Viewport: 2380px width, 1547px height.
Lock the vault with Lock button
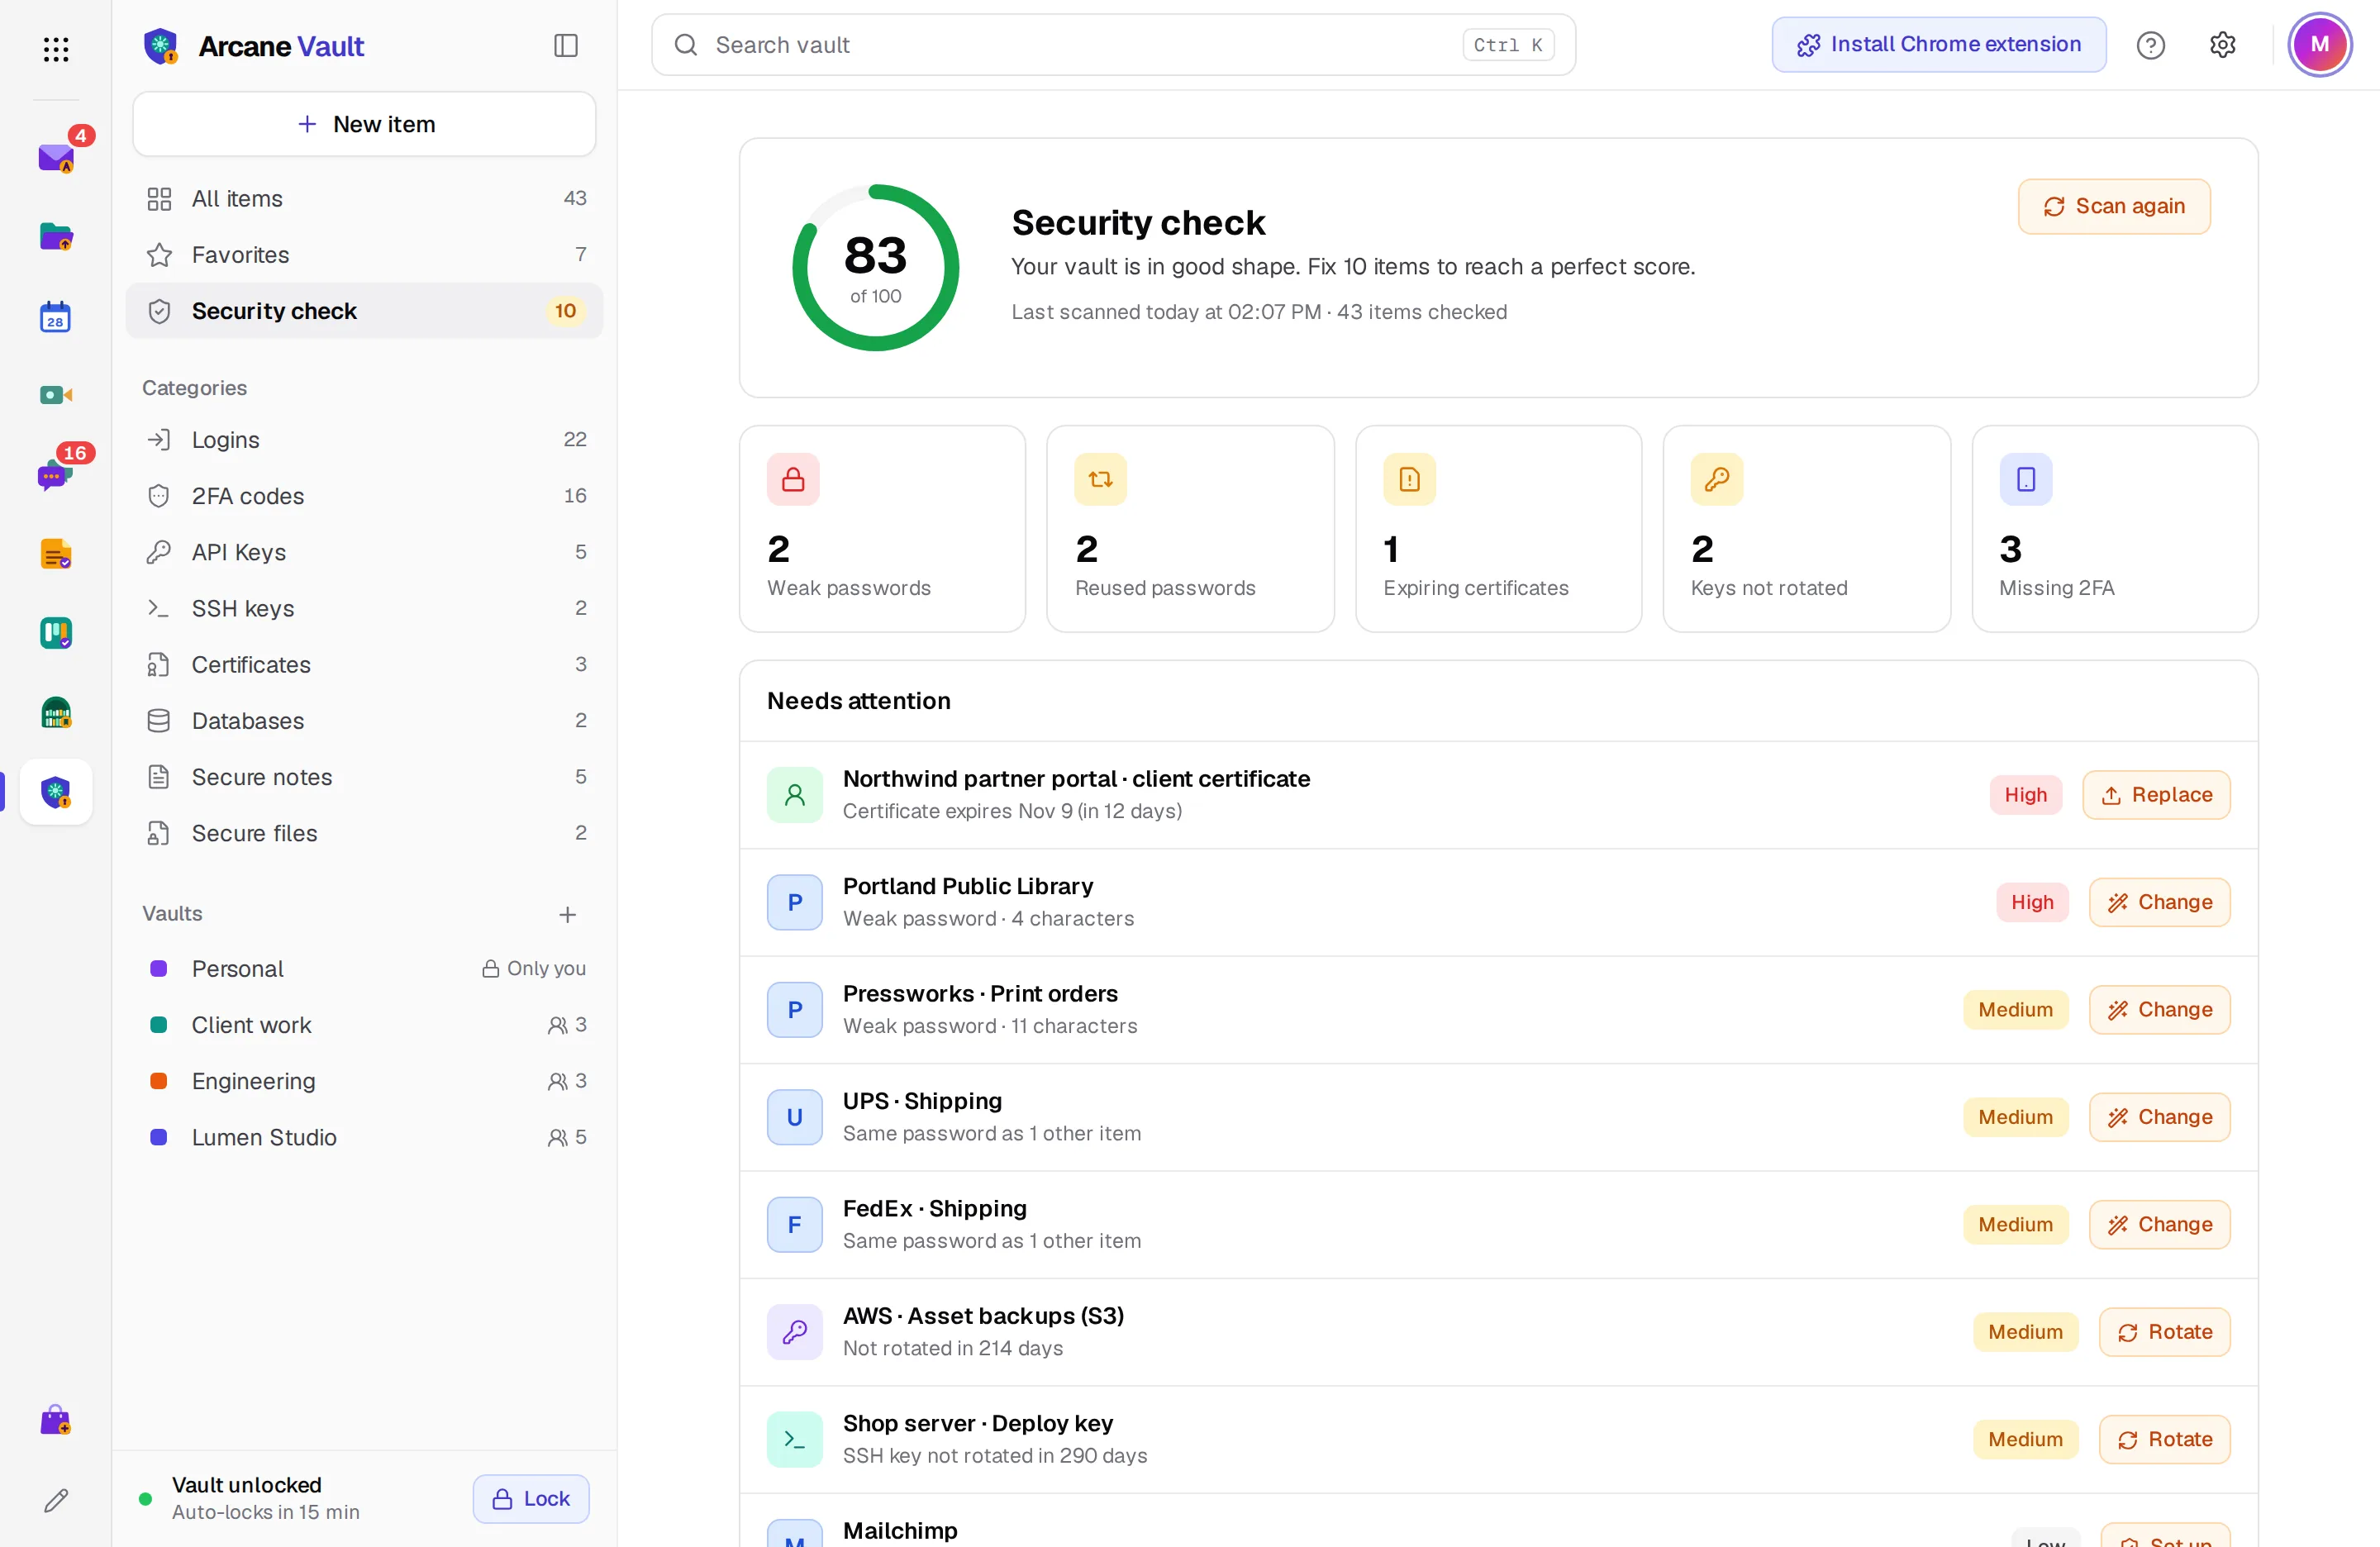(x=531, y=1498)
